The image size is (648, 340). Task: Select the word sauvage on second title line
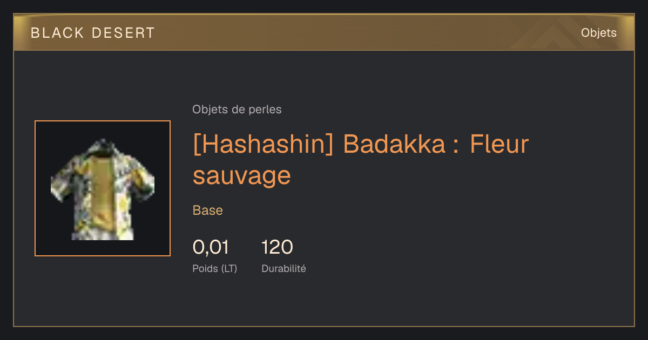point(242,176)
